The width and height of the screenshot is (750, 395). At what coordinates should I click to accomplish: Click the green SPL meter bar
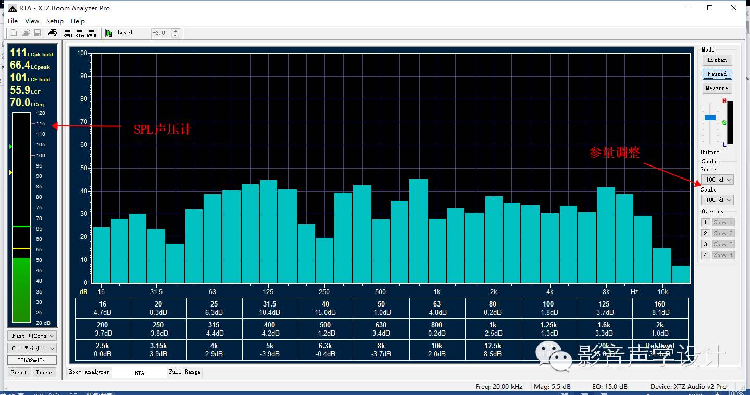coord(21,290)
